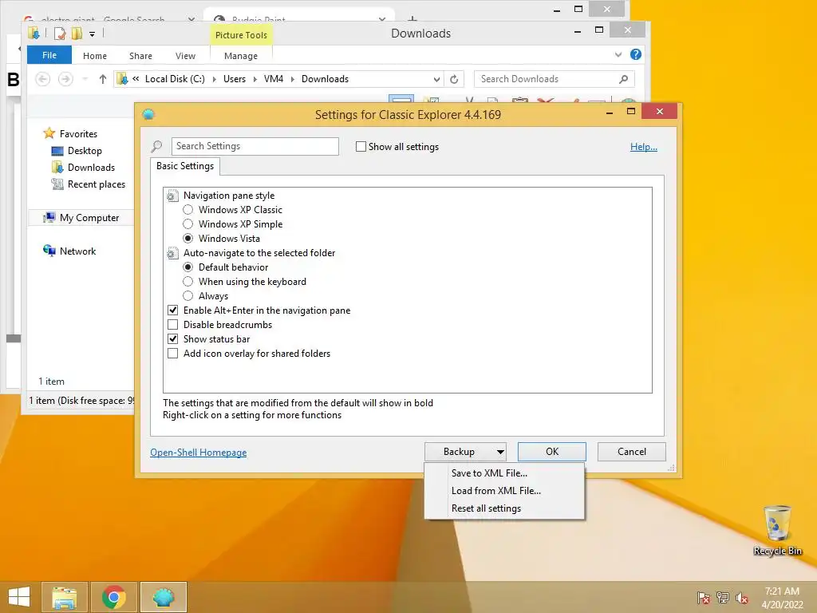The height and width of the screenshot is (613, 817).
Task: Check Add icon overlay for shared folders
Action: 173,354
